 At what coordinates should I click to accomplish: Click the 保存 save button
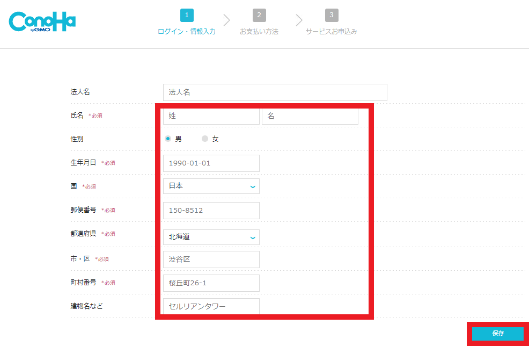point(498,334)
